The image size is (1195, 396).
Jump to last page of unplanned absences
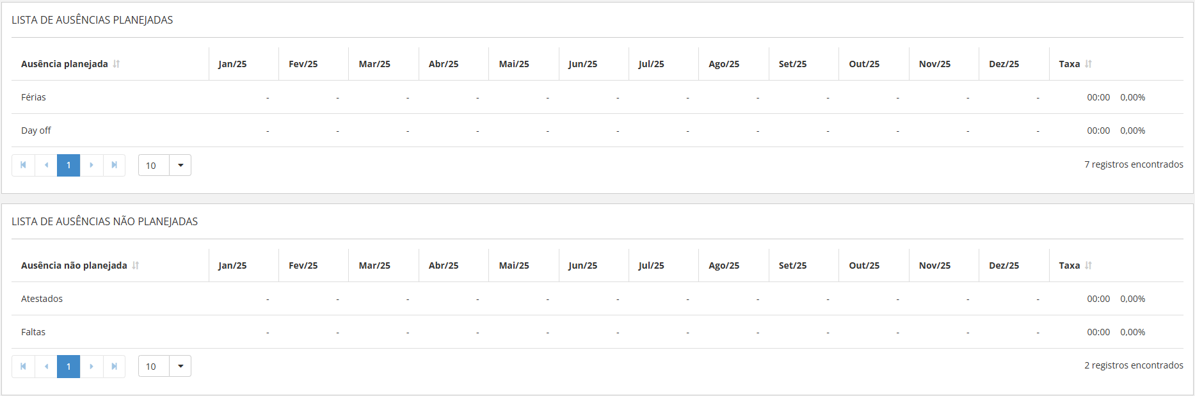click(115, 366)
